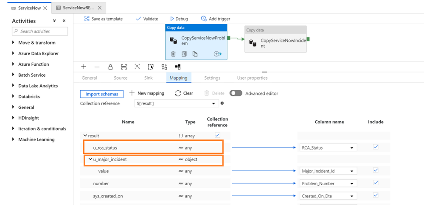Auto align canvas activities
Viewport: 424px width, 206px height.
point(164,67)
